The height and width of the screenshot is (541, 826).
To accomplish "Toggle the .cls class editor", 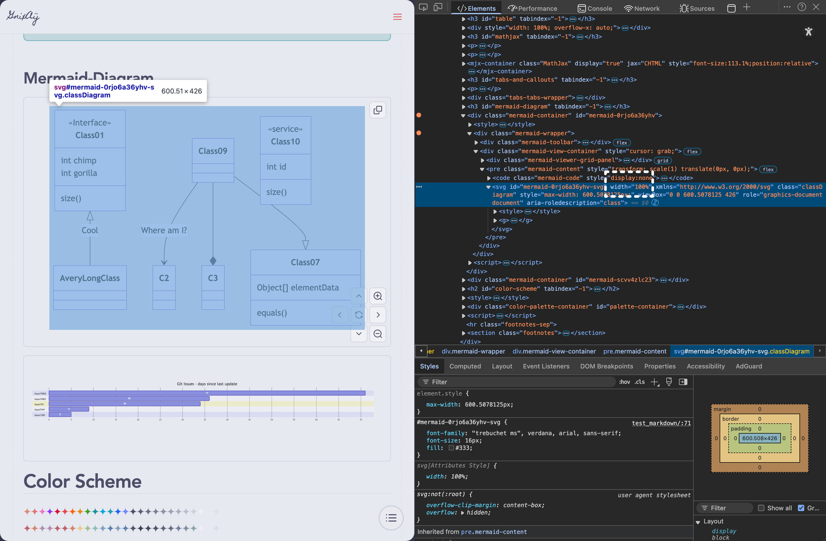I will click(640, 382).
